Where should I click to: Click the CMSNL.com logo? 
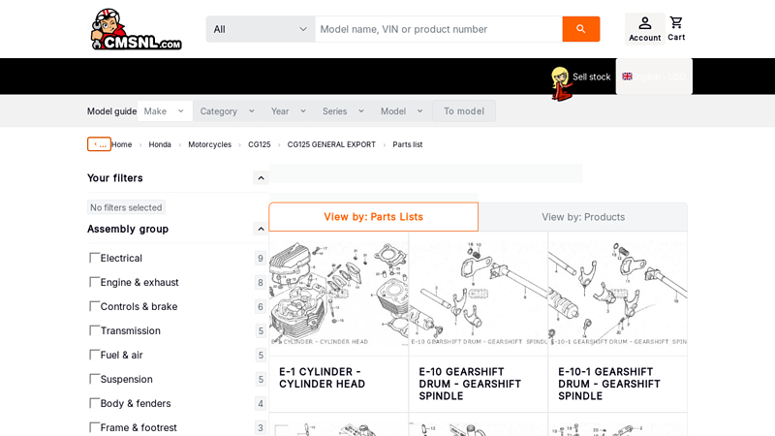[x=137, y=29]
